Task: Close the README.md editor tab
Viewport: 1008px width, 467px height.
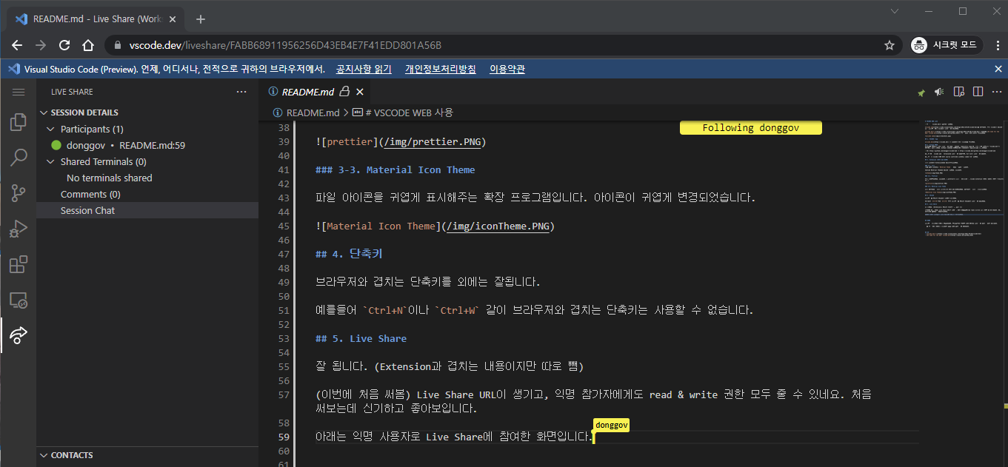Action: click(360, 92)
